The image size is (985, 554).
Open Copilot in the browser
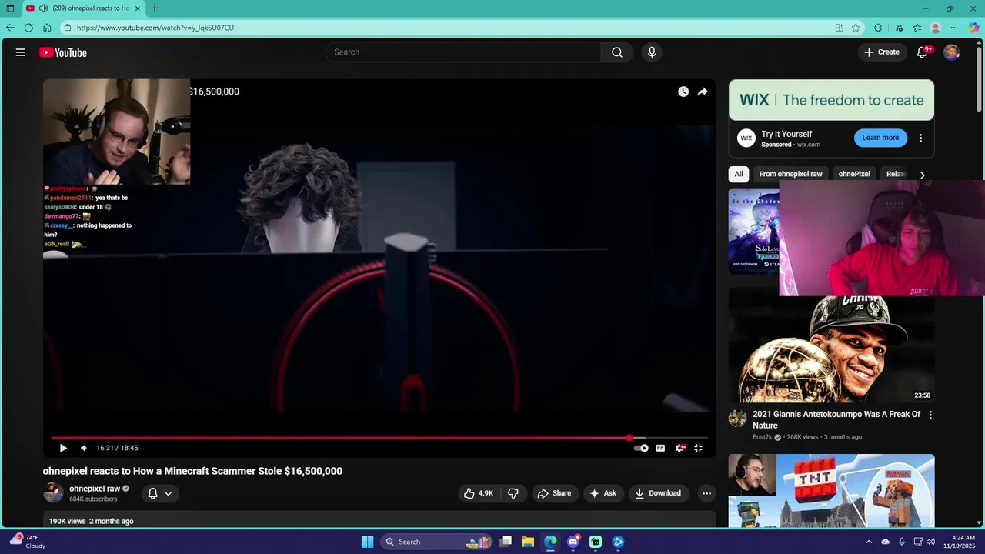click(973, 28)
